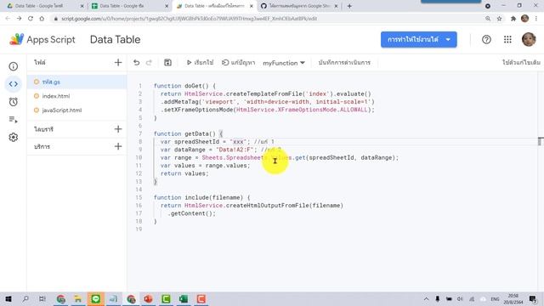This screenshot has width=544, height=306.
Task: Open Windows taskbar search
Action: tap(25, 298)
